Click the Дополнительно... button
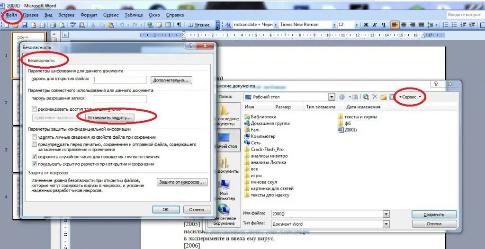The image size is (485, 249). pyautogui.click(x=171, y=80)
